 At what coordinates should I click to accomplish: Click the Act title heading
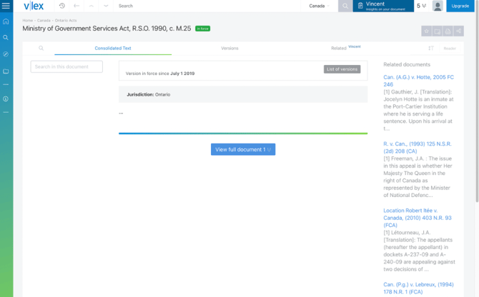[x=107, y=29]
